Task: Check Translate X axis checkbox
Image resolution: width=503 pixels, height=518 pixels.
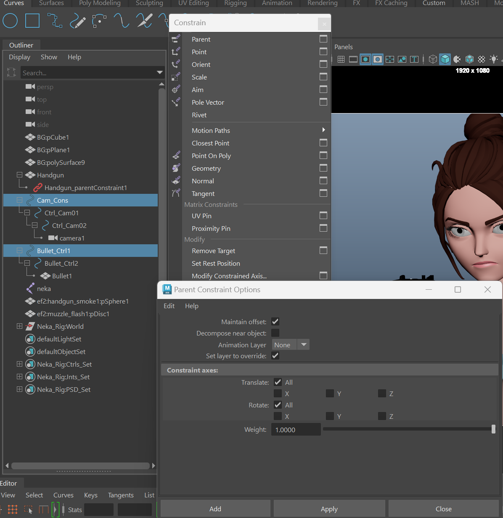Action: tap(278, 394)
